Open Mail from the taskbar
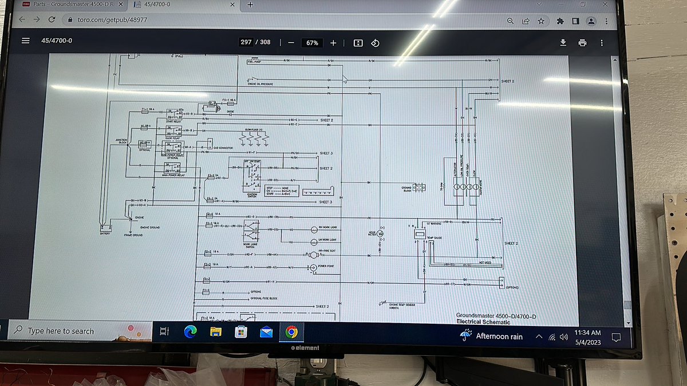Screen dimensions: 687x386 pos(266,332)
